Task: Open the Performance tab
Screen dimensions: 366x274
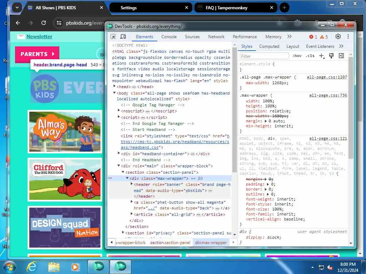Action: (244, 37)
